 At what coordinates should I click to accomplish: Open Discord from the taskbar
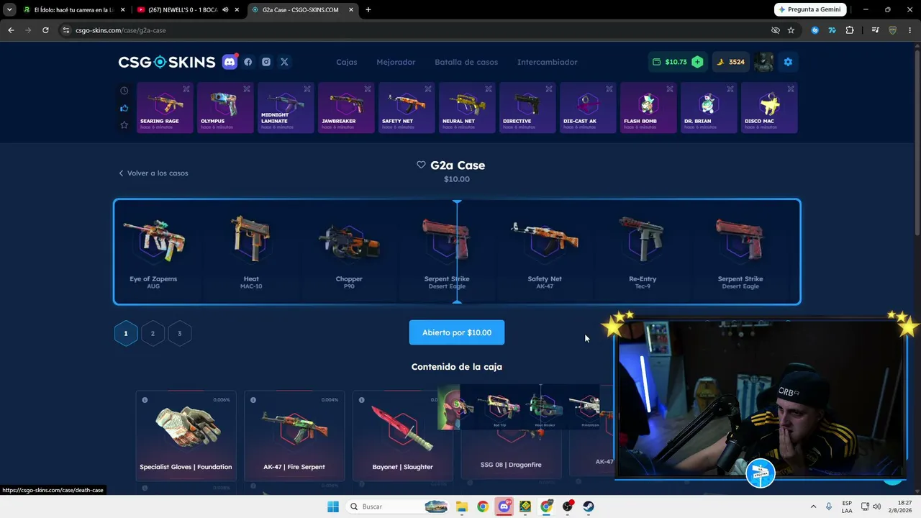coord(504,506)
